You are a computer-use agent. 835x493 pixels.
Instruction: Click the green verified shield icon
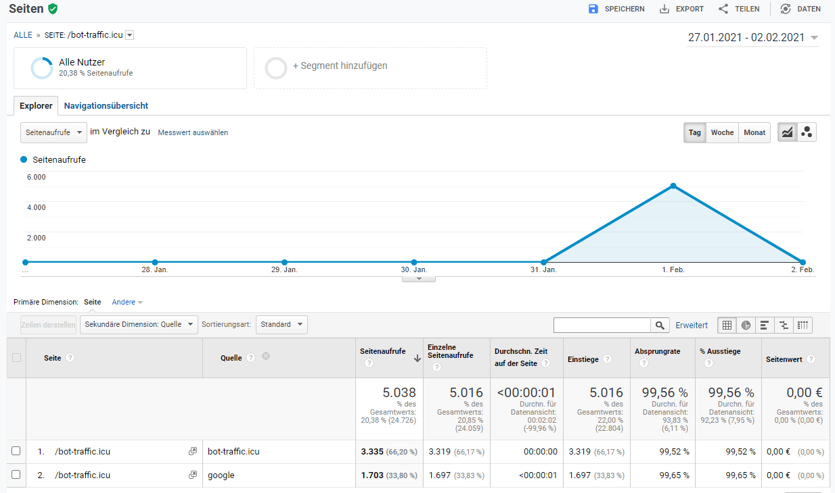point(53,9)
